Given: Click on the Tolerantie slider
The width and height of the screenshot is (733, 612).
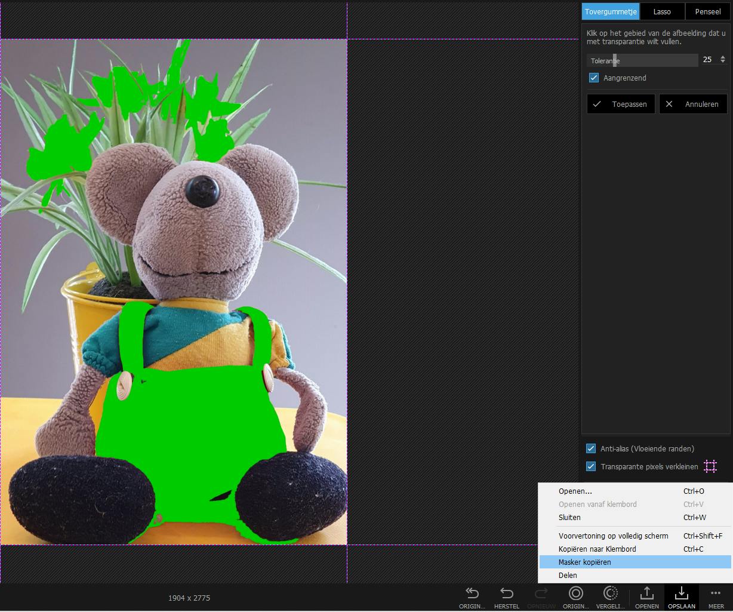Looking at the screenshot, I should click(642, 60).
